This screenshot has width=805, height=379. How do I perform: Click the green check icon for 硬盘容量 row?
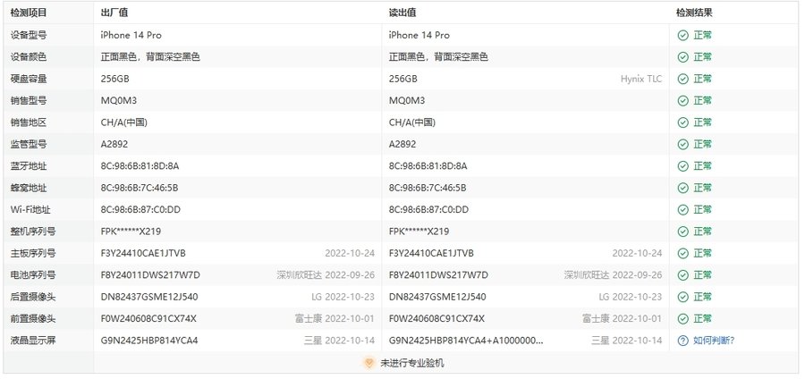tap(682, 79)
